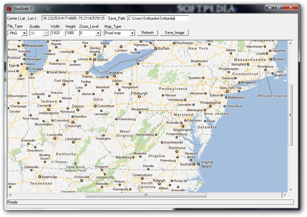Viewport: 307px width, 217px height.
Task: Click the West Virginia state label
Action: 125,133
